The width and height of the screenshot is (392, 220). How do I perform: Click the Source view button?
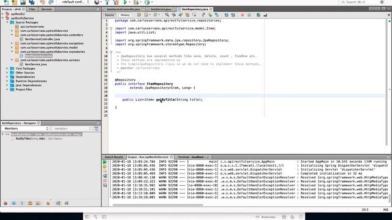click(x=110, y=15)
